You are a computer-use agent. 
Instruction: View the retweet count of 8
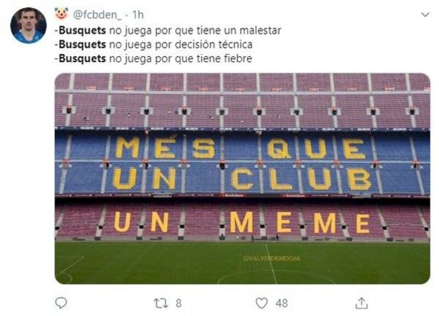click(179, 303)
